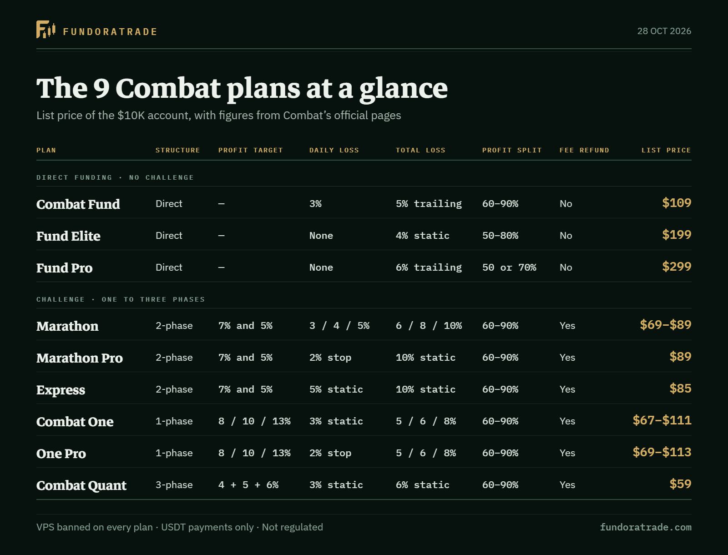Click the $59 Combat Quant price
The width and height of the screenshot is (728, 555).
[x=680, y=484]
